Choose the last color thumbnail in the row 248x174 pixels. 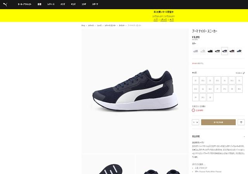[x=239, y=51]
